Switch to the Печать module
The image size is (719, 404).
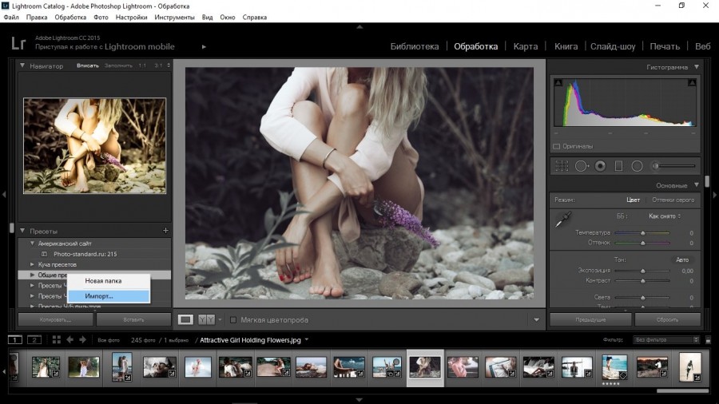point(665,46)
